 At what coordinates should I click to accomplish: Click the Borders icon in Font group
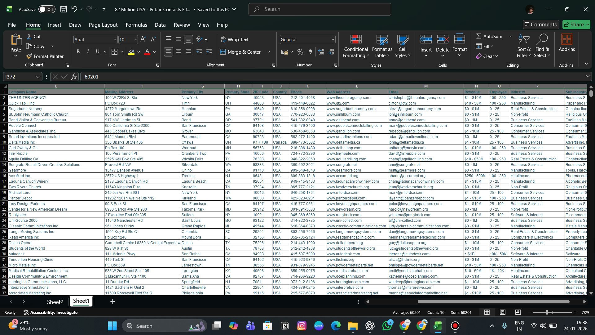[114, 52]
